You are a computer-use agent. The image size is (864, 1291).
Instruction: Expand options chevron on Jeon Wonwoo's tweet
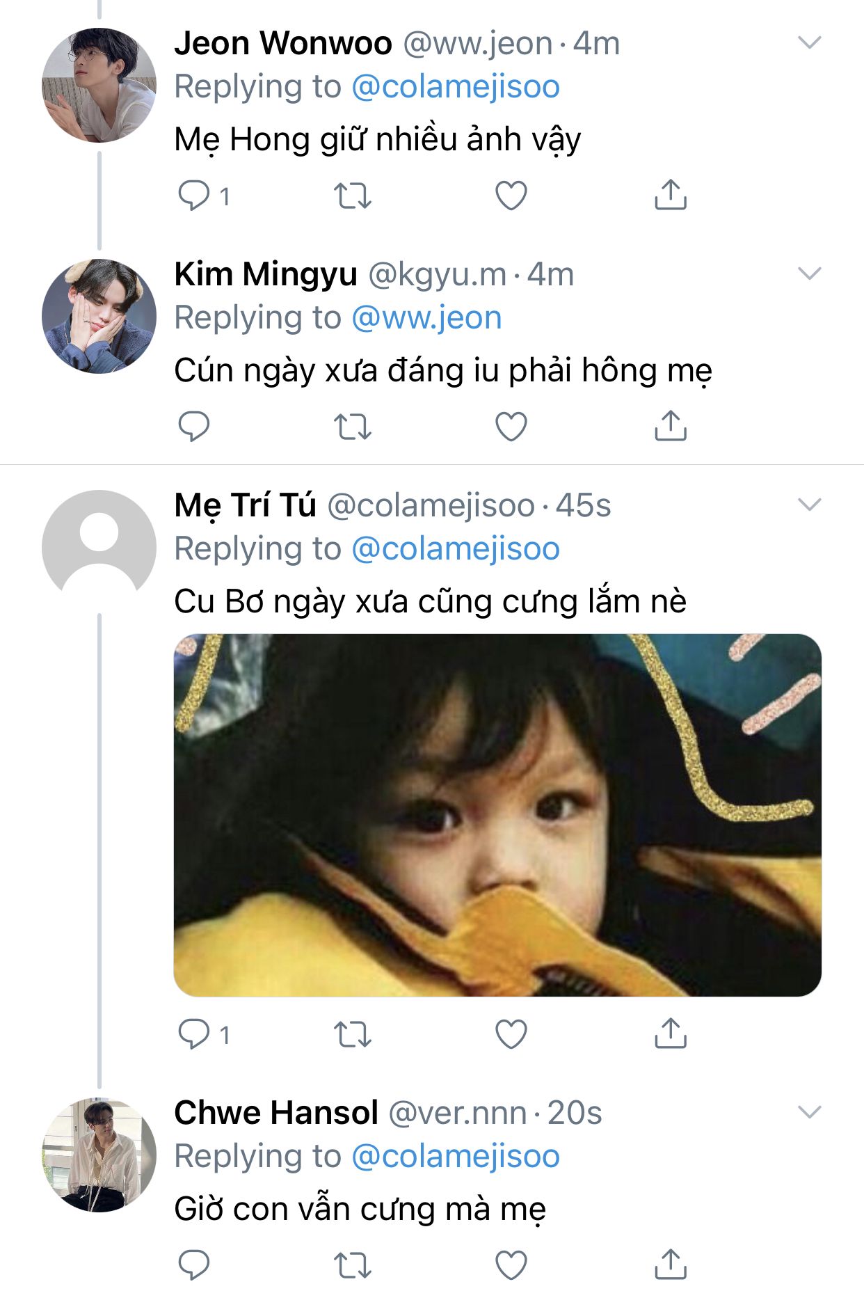(x=810, y=43)
